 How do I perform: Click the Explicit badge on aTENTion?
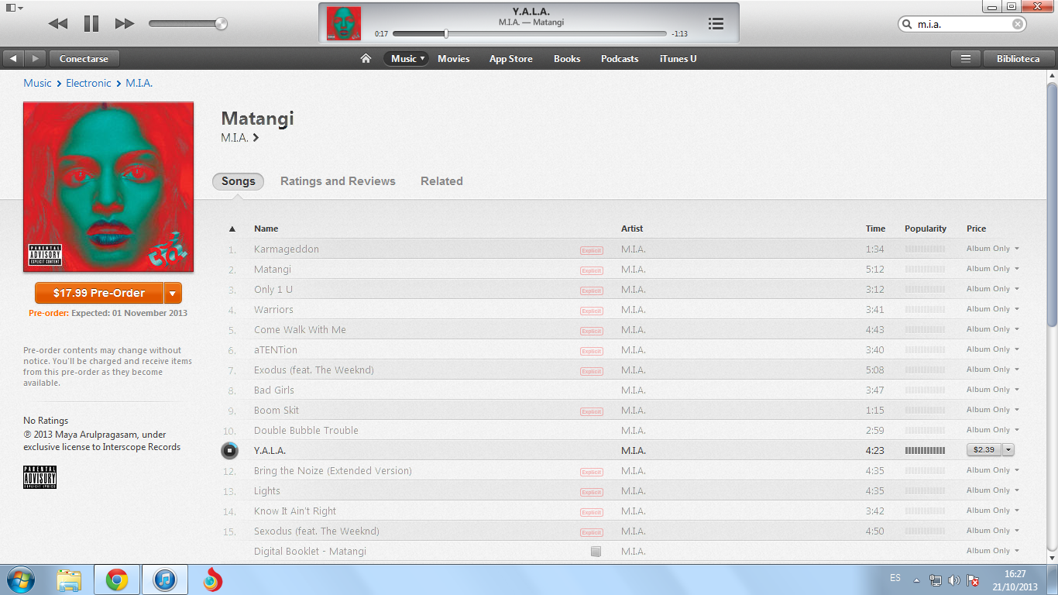[x=592, y=351]
